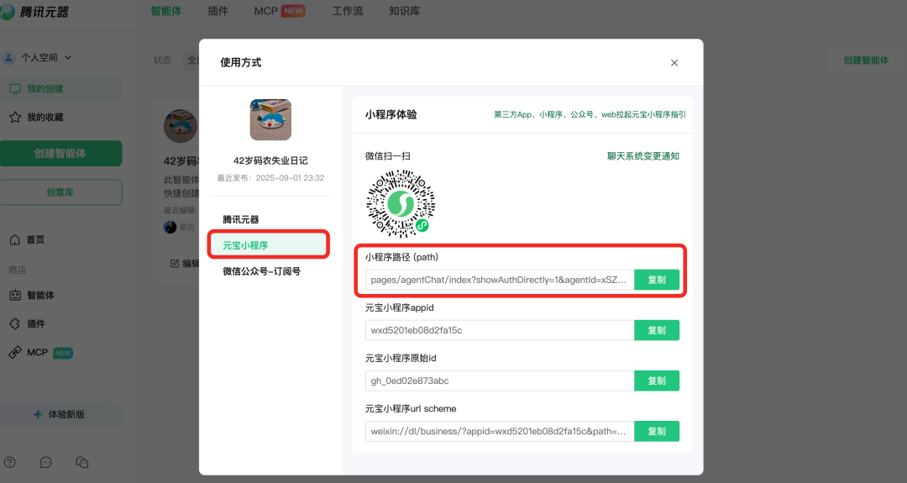
Task: Open the 工作流 top tab
Action: [348, 11]
